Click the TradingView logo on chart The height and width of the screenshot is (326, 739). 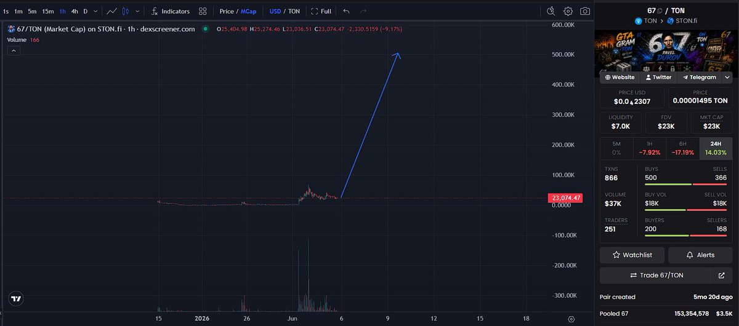(x=16, y=299)
